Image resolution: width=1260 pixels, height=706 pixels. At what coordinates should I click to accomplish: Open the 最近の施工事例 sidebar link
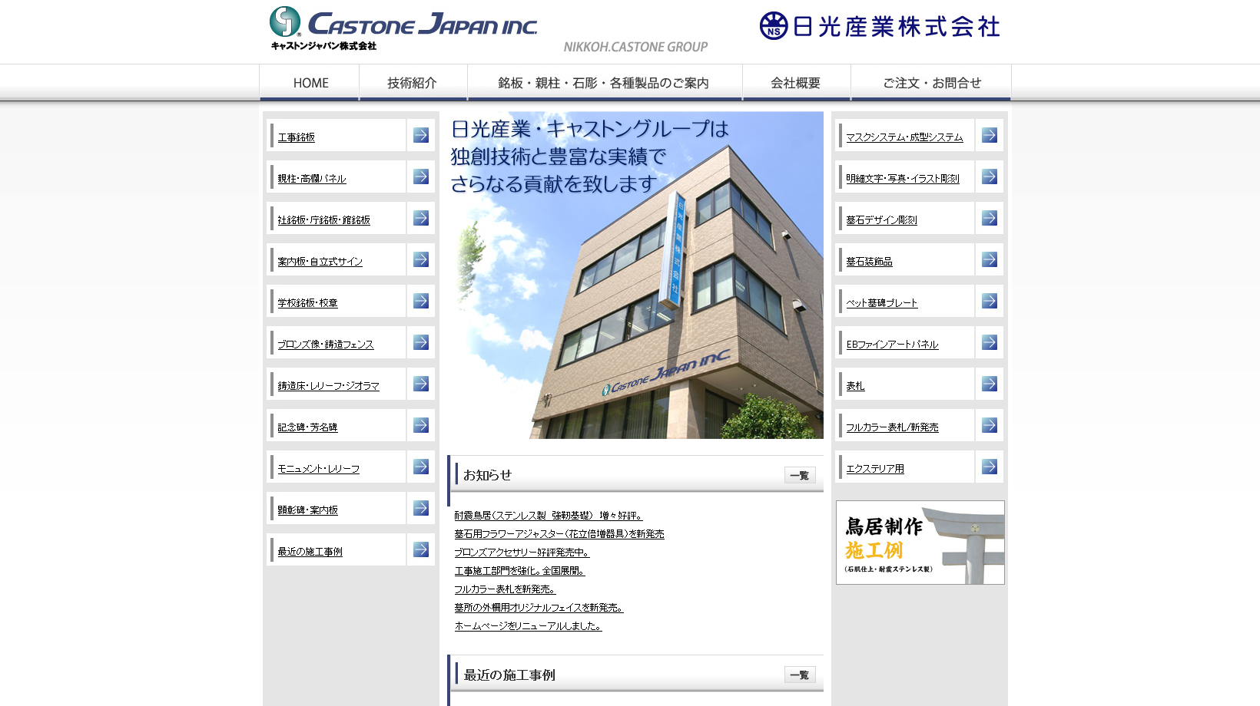pyautogui.click(x=310, y=552)
